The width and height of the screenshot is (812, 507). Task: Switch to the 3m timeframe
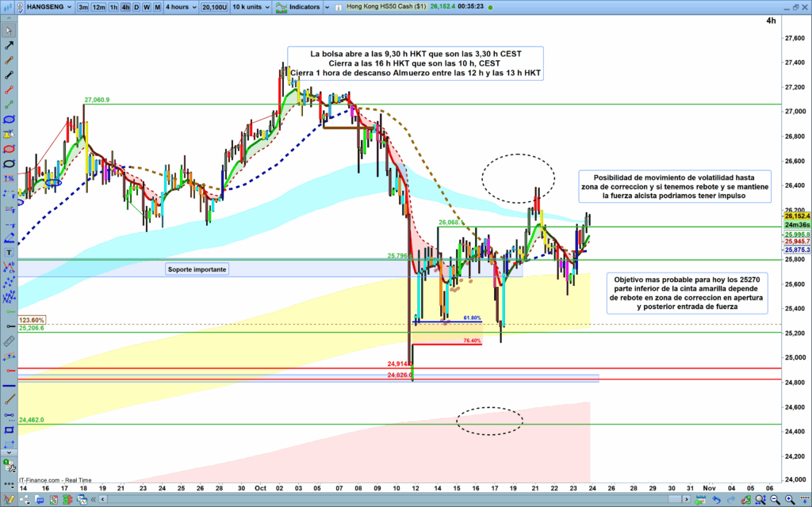83,6
